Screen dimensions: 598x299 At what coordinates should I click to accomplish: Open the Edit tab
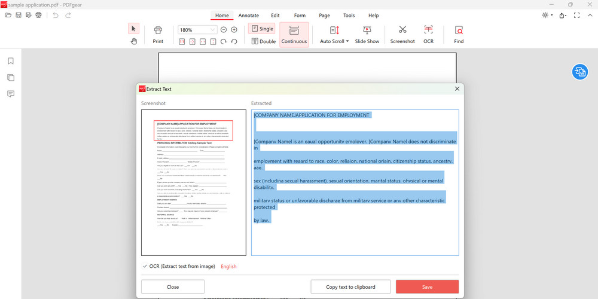pos(275,16)
